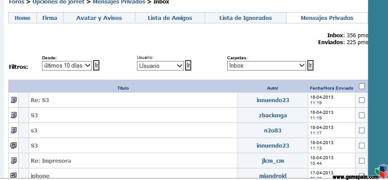Open the Avatar y Avisos tab
The height and width of the screenshot is (180, 388).
pyautogui.click(x=99, y=18)
